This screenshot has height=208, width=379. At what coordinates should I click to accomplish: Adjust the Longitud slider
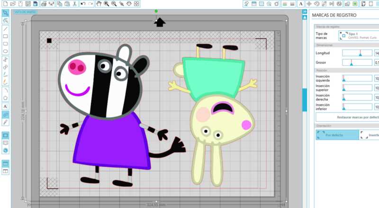click(357, 53)
